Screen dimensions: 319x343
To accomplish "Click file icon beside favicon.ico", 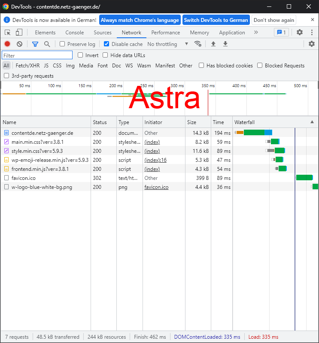I will (x=6, y=178).
